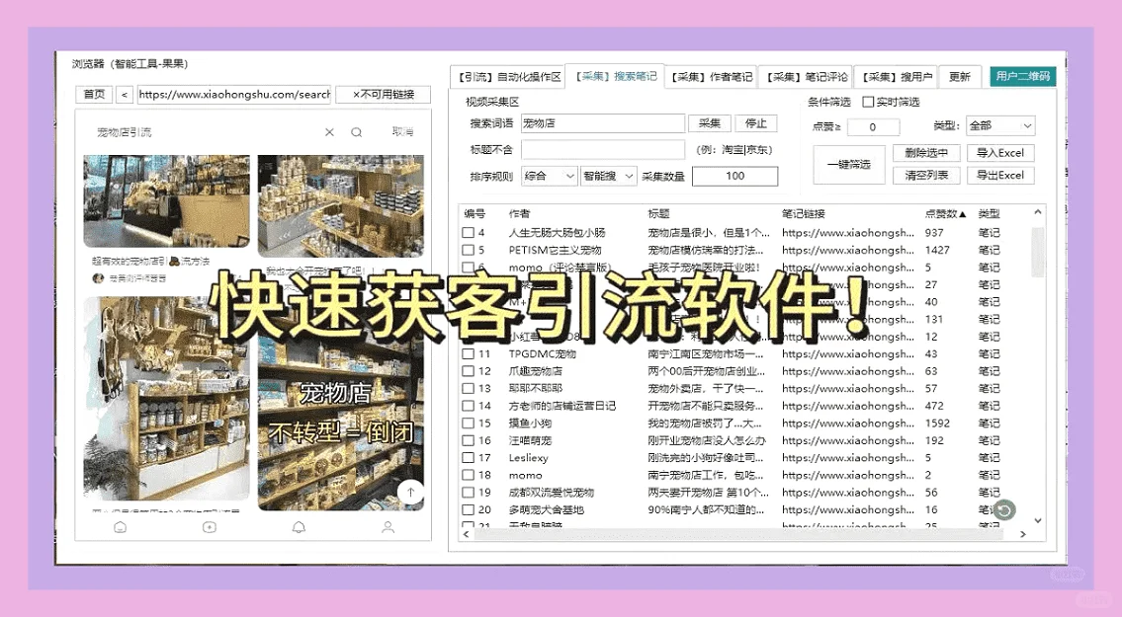The image size is (1122, 617).
Task: Open the create post (+) icon
Action: coord(209,527)
